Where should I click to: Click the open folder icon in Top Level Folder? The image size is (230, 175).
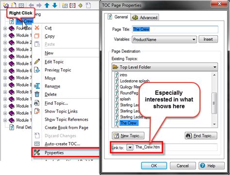(115, 67)
